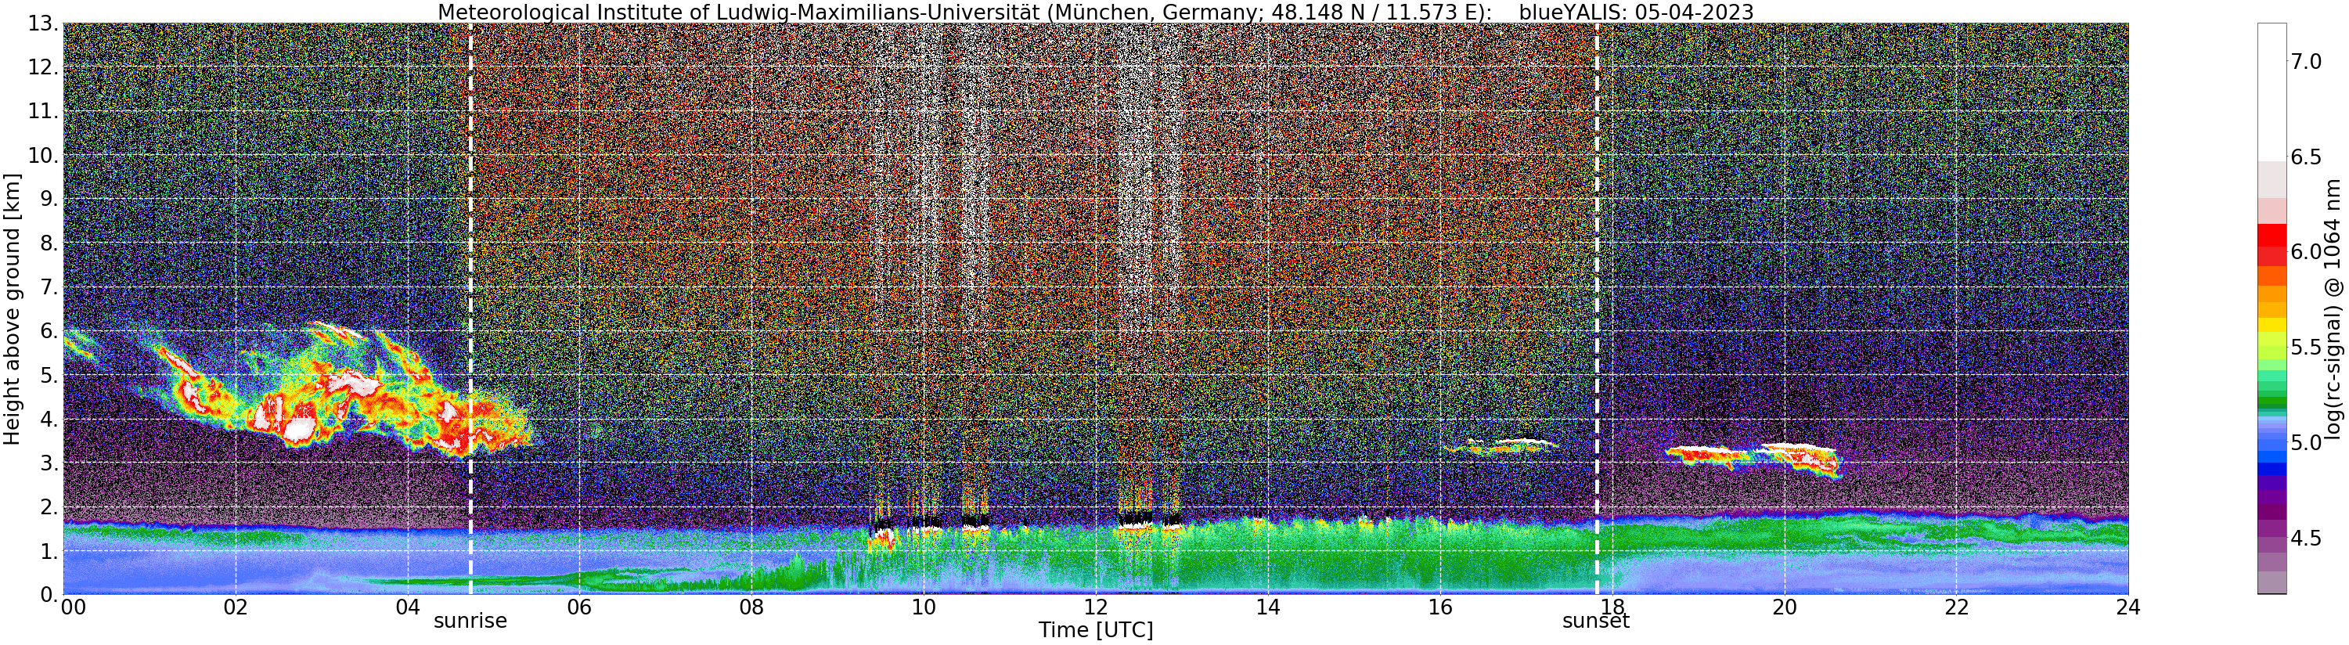Click the colorbar tick label '5.0'
The image size is (2349, 645).
pyautogui.click(x=2305, y=442)
